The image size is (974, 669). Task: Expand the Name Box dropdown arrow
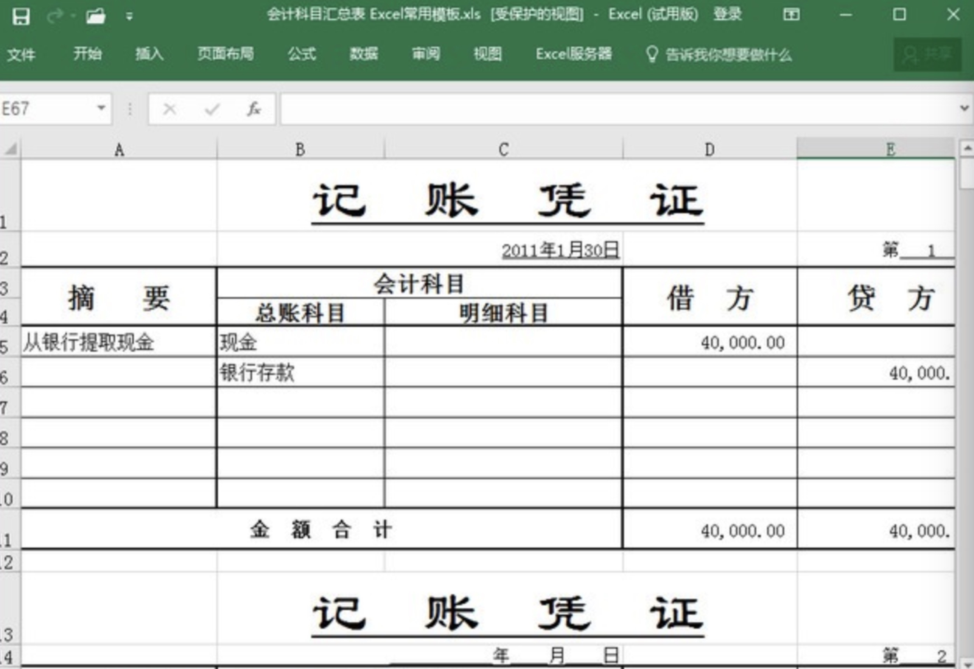pyautogui.click(x=101, y=108)
